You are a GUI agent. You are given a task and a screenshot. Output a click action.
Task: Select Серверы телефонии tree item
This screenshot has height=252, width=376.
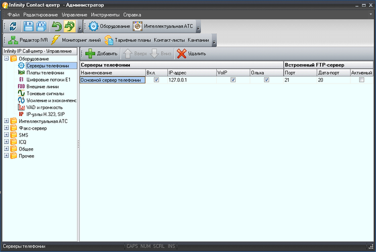click(x=47, y=66)
